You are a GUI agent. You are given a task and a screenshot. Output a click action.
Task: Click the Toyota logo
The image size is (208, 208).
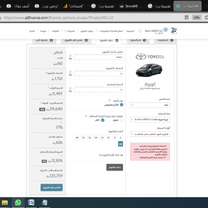point(150,57)
